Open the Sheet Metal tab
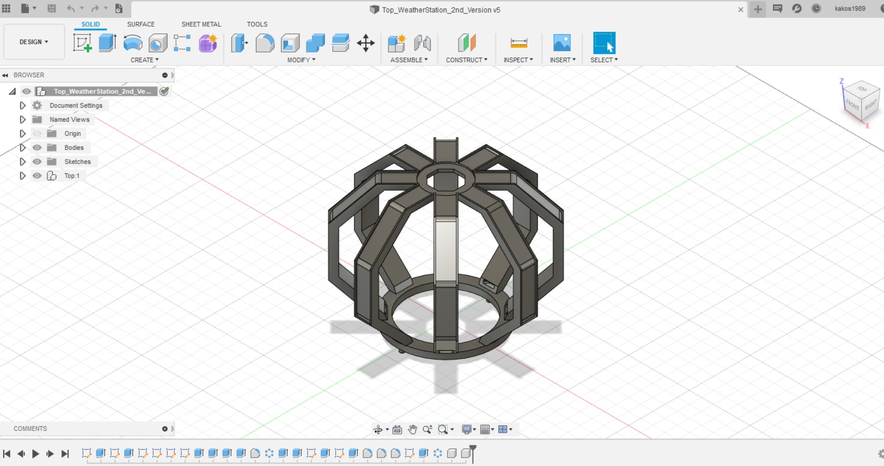Image resolution: width=884 pixels, height=466 pixels. [x=201, y=24]
